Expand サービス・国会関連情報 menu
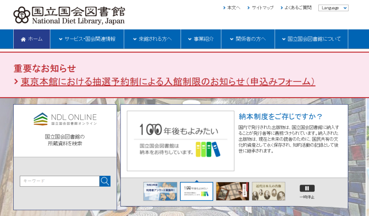 pyautogui.click(x=87, y=39)
